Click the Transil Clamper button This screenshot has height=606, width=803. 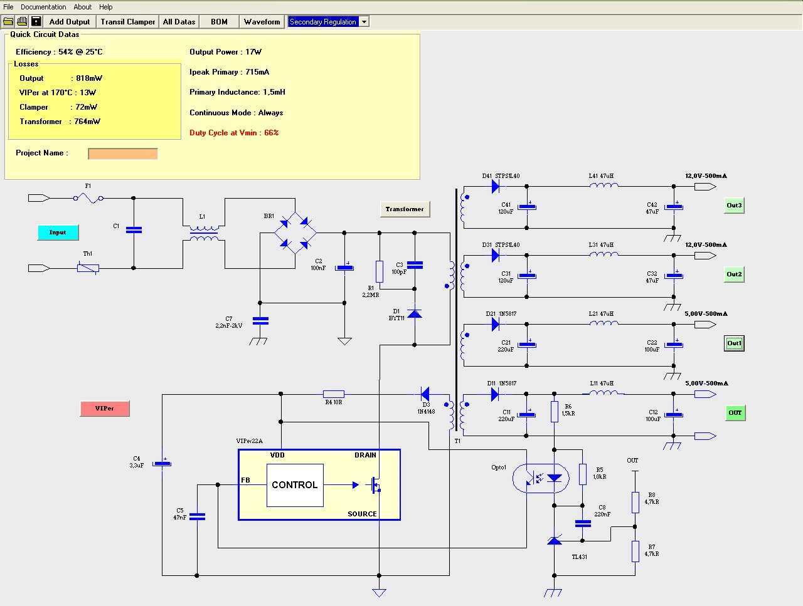[128, 21]
